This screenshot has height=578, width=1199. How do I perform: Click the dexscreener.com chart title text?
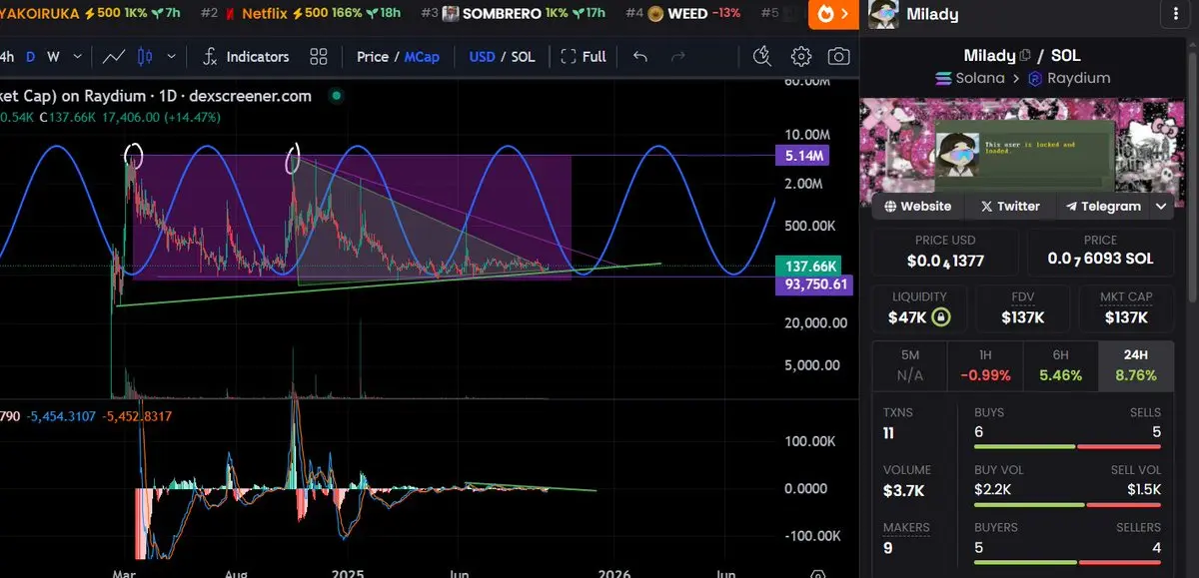point(251,96)
